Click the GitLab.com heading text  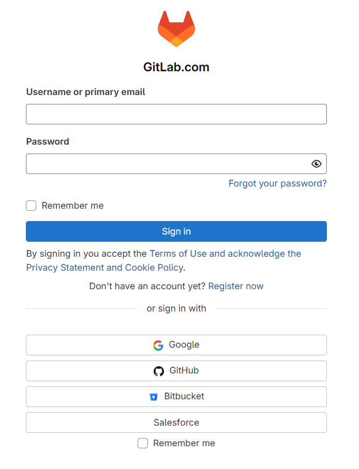point(176,67)
